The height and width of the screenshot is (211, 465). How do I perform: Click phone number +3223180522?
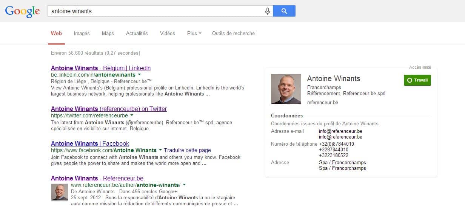pyautogui.click(x=334, y=155)
